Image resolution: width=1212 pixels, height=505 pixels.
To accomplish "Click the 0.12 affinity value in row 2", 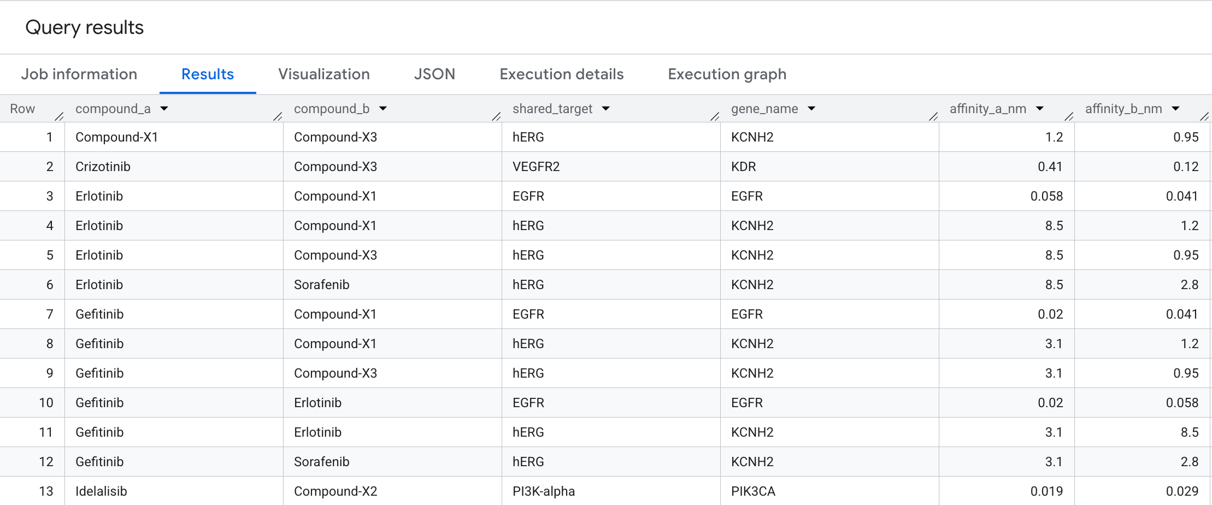I will click(x=1186, y=167).
